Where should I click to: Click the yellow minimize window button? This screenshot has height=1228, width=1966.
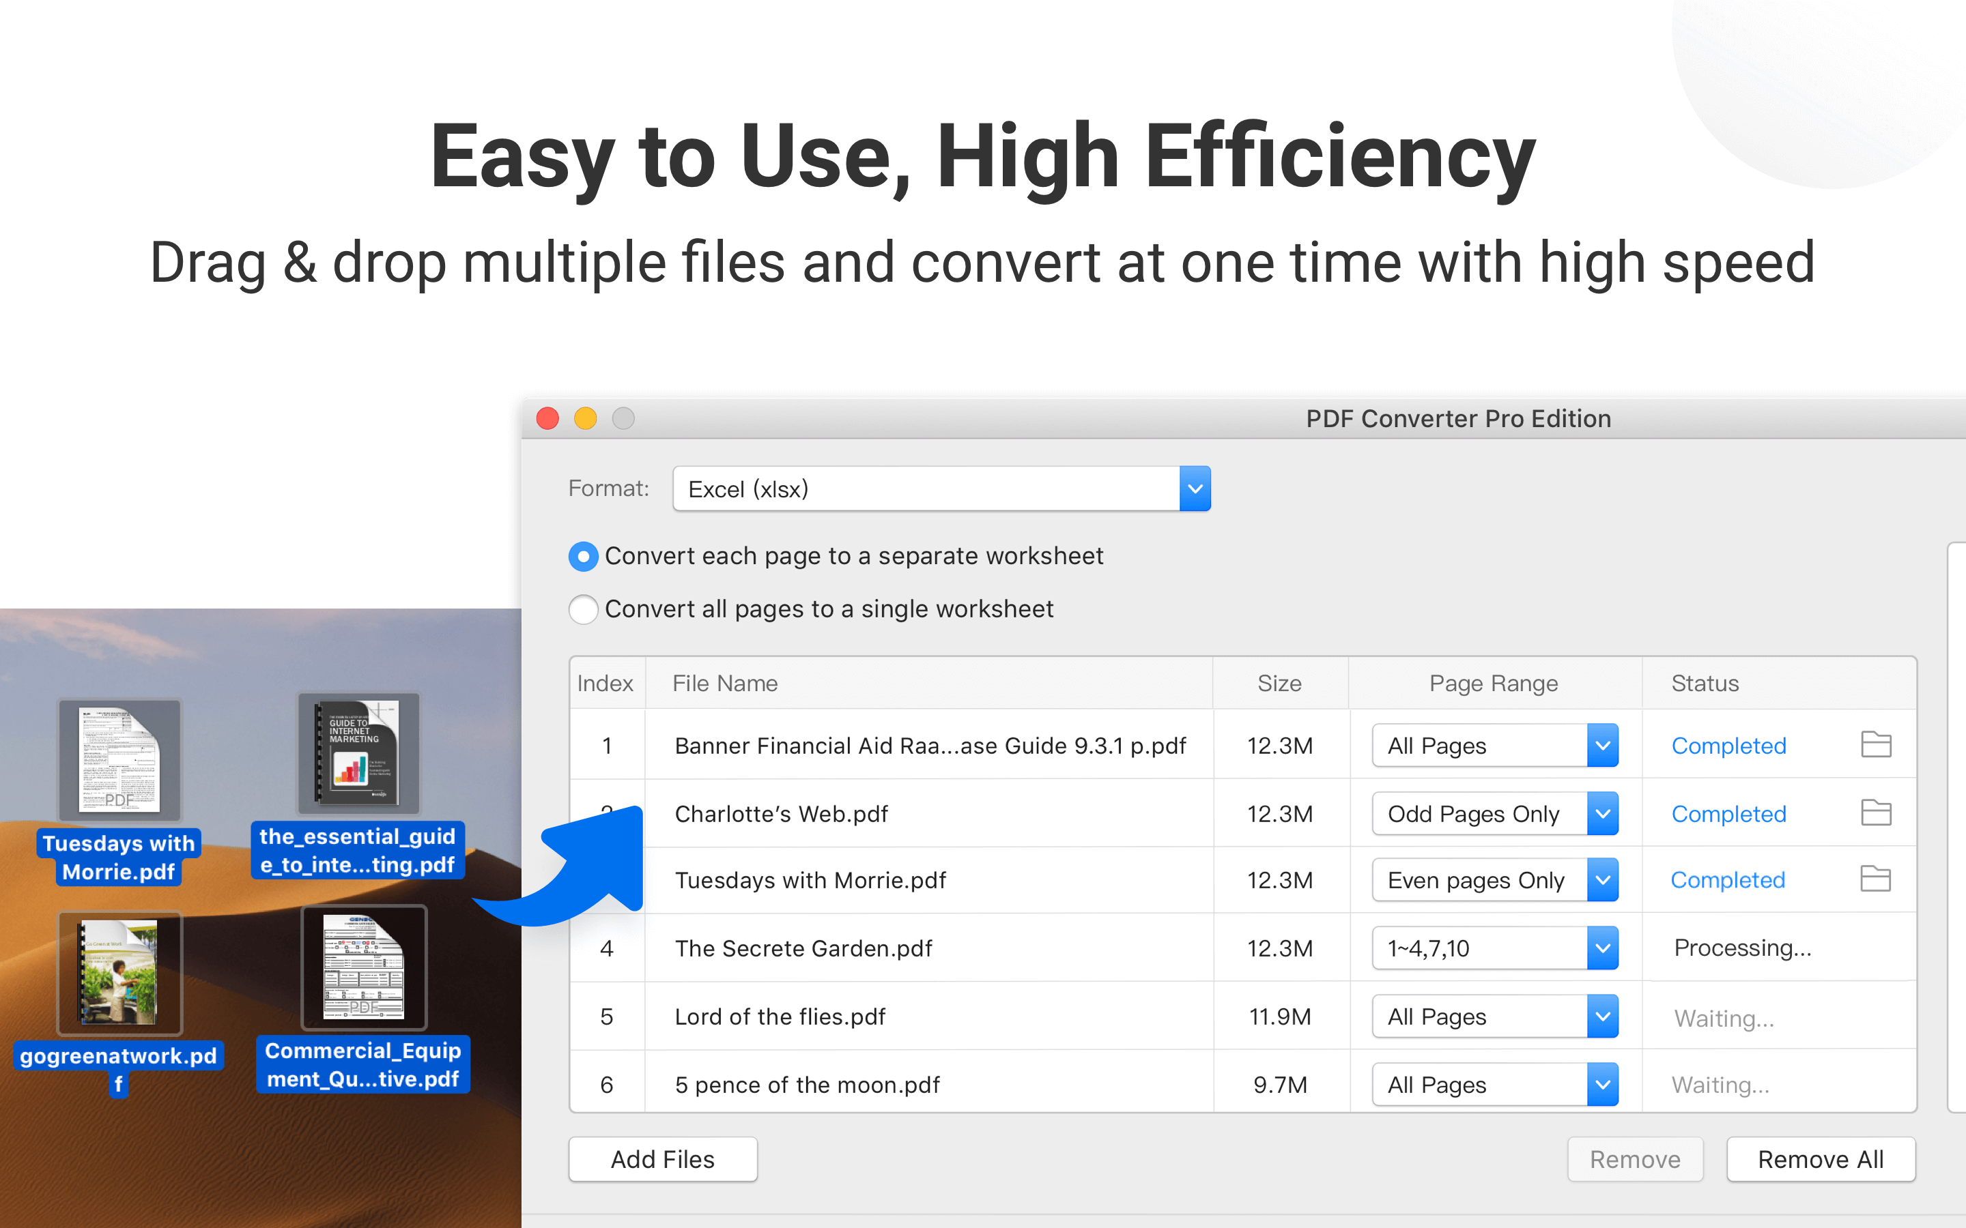click(585, 418)
